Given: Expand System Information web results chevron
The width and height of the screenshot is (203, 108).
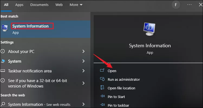Looking at the screenshot, I should point(84,104).
